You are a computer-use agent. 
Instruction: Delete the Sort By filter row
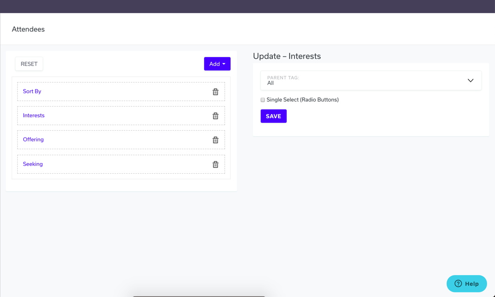click(x=215, y=92)
